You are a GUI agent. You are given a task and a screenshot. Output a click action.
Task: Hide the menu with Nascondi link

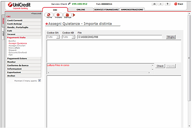tap(36, 13)
